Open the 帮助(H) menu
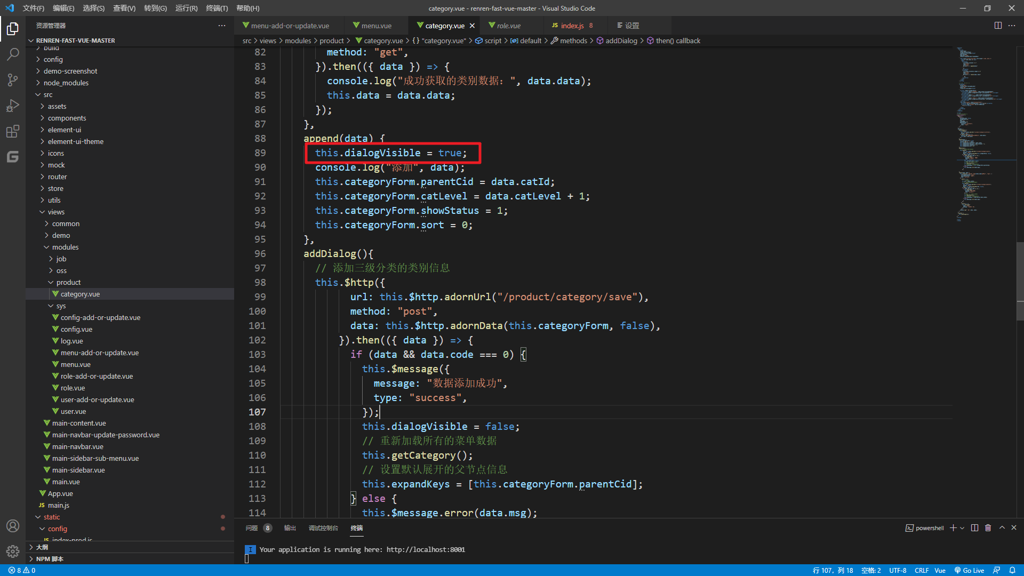The height and width of the screenshot is (576, 1024). click(x=248, y=8)
